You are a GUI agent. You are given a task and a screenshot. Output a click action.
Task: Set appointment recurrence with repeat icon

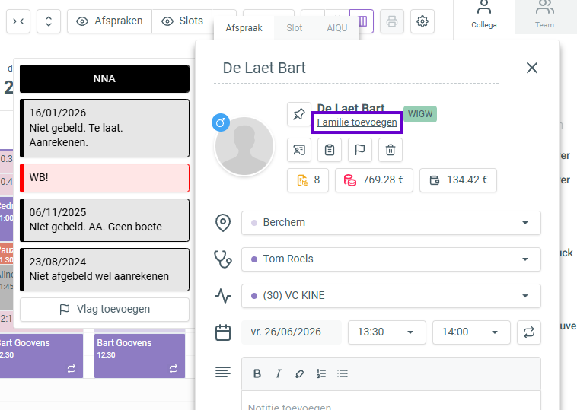[529, 332]
